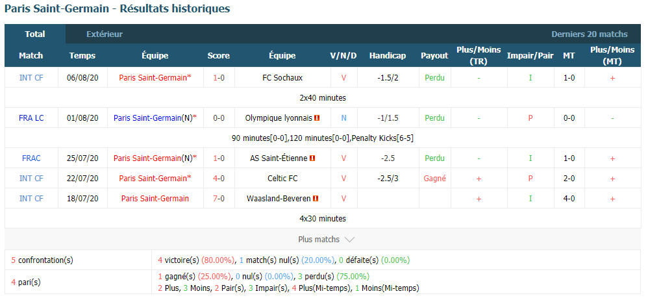648x300 pixels.
Task: Click the Gagné payout in the Celtic FC row
Action: [435, 179]
